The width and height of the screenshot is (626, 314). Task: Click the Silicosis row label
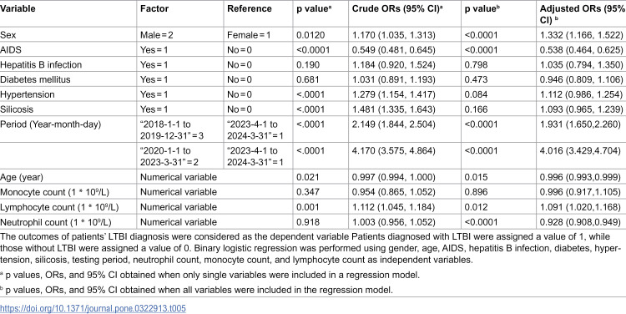pos(17,109)
